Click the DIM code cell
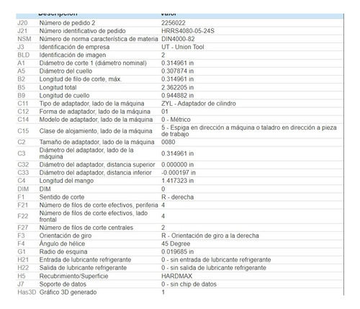This screenshot has width=360, height=309. tap(23, 189)
